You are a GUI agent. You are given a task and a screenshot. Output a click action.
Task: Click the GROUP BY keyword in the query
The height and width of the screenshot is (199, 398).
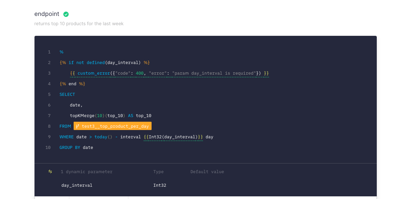pyautogui.click(x=70, y=148)
